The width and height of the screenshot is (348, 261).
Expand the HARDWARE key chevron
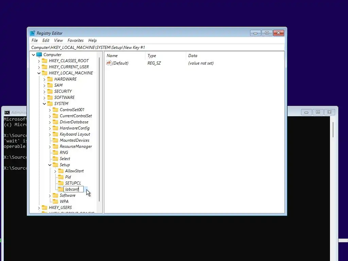(44, 79)
